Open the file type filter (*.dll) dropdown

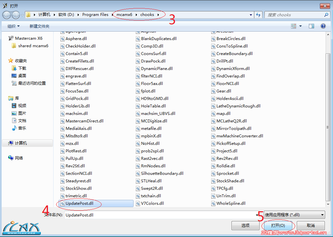[294, 215]
